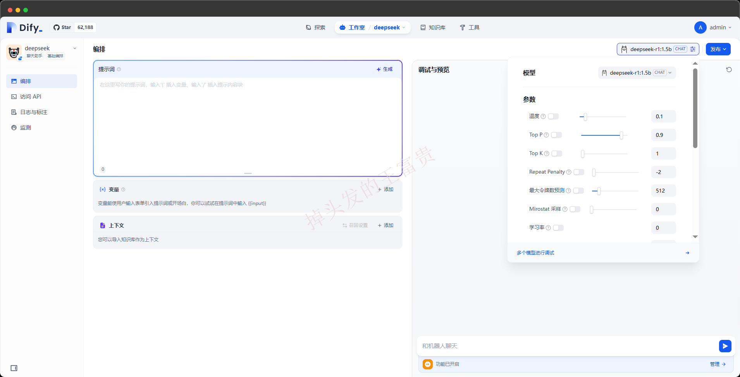
Task: Click the Mirostat 采样 help icon
Action: coord(565,209)
